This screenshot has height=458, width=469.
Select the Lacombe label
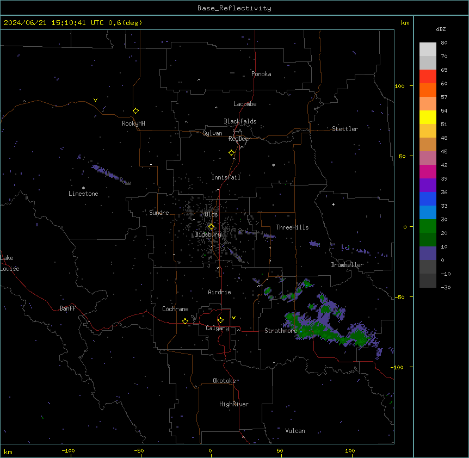click(x=245, y=104)
